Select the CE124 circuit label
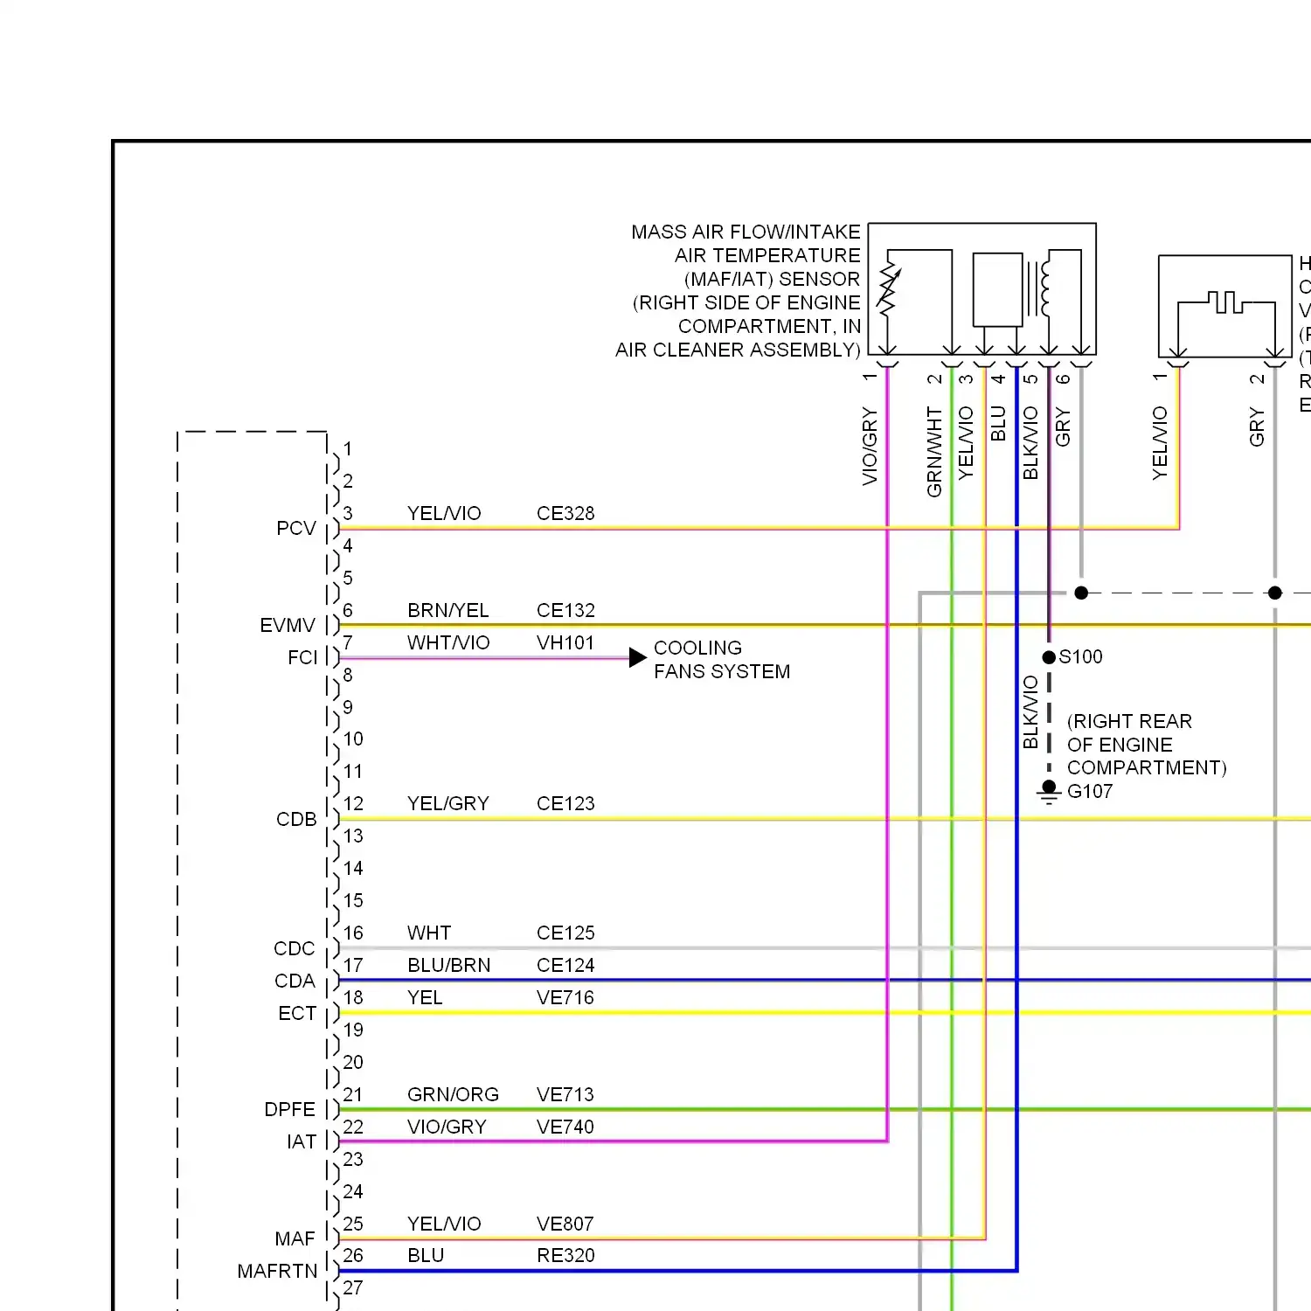The image size is (1311, 1311). click(x=565, y=965)
